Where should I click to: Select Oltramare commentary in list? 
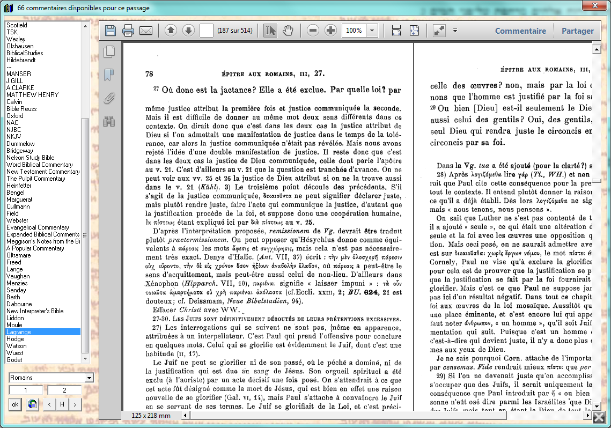pos(18,255)
